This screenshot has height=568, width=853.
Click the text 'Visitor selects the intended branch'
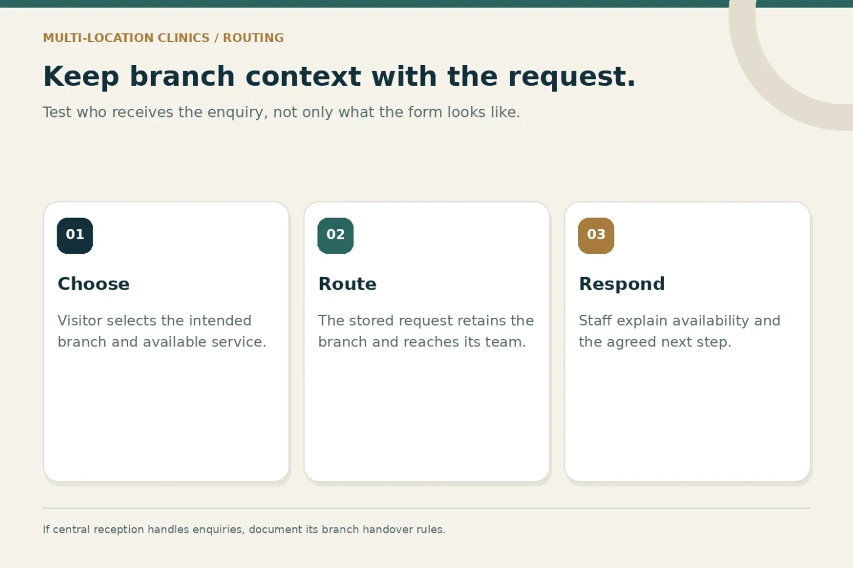[x=162, y=331]
